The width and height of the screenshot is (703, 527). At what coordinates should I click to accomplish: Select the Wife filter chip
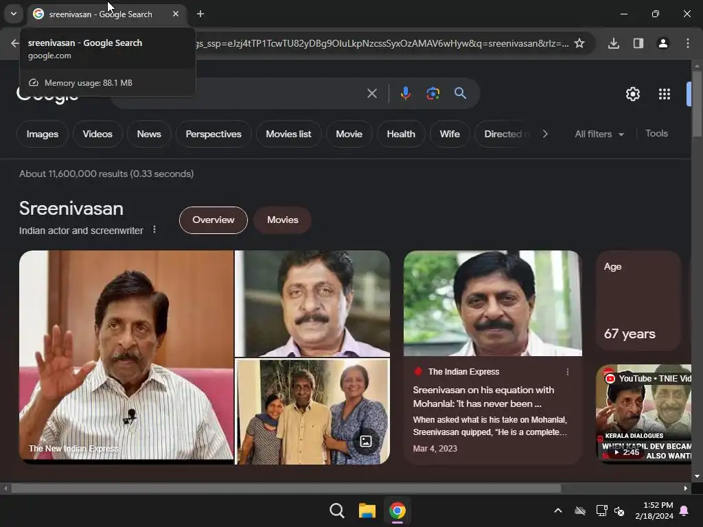click(450, 134)
